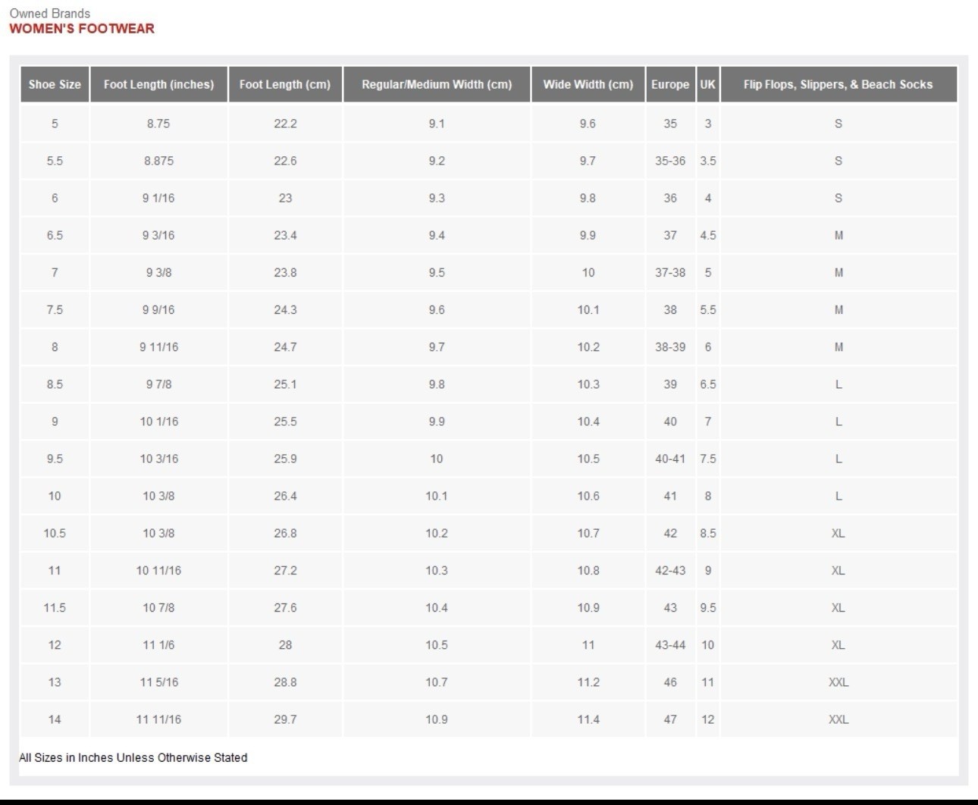Click the Wide Width (cm) header
This screenshot has width=978, height=805.
point(588,84)
